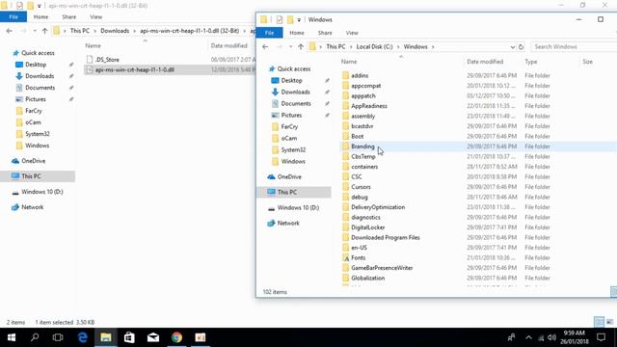Viewport: 617px width, 347px height.
Task: Go back in the Downloads window
Action: [10, 31]
